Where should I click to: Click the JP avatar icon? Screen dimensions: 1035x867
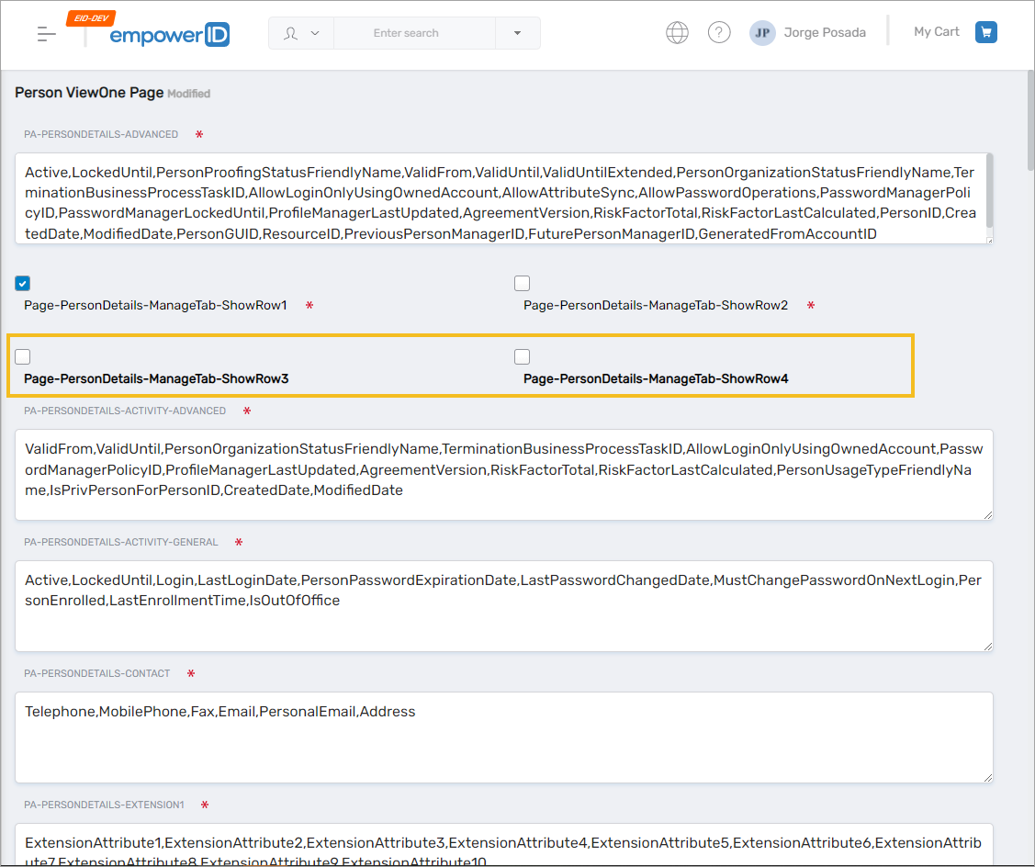pyautogui.click(x=762, y=32)
